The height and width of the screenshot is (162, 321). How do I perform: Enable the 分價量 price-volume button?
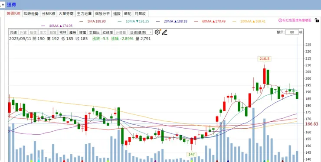(x=121, y=32)
